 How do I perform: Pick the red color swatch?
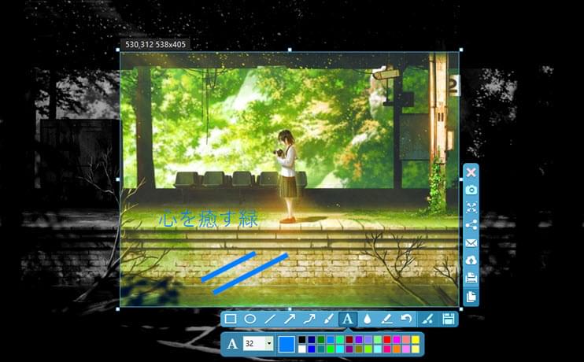(386, 339)
